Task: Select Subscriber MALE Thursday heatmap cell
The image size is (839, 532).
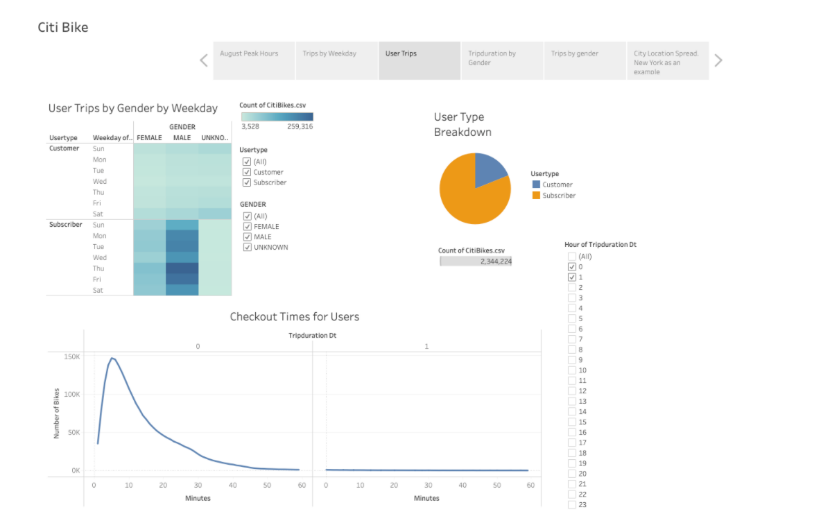Action: [182, 268]
